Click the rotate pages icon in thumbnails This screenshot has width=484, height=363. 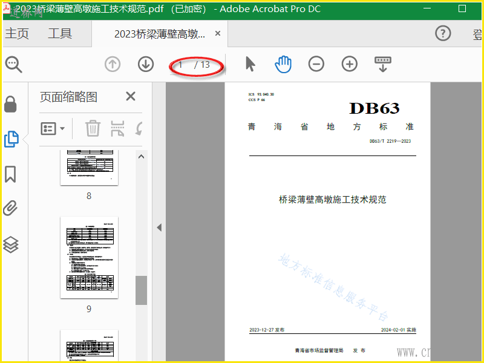pyautogui.click(x=139, y=128)
